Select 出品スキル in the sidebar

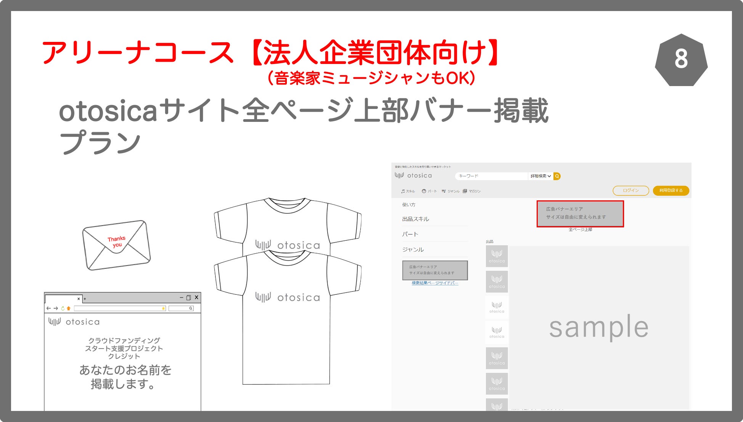point(415,219)
